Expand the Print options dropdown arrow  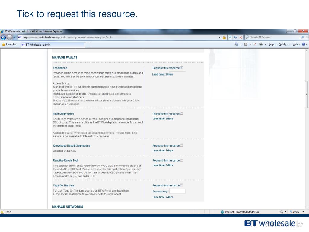(x=265, y=44)
